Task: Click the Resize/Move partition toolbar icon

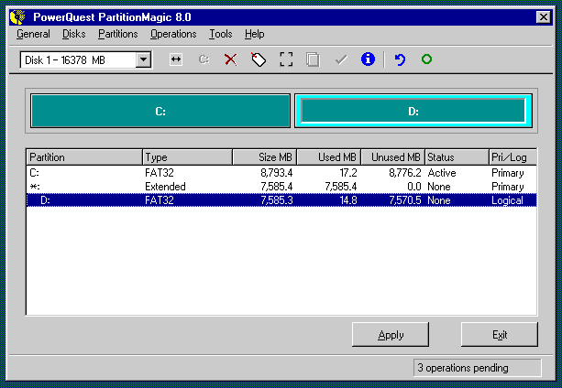Action: pos(177,59)
